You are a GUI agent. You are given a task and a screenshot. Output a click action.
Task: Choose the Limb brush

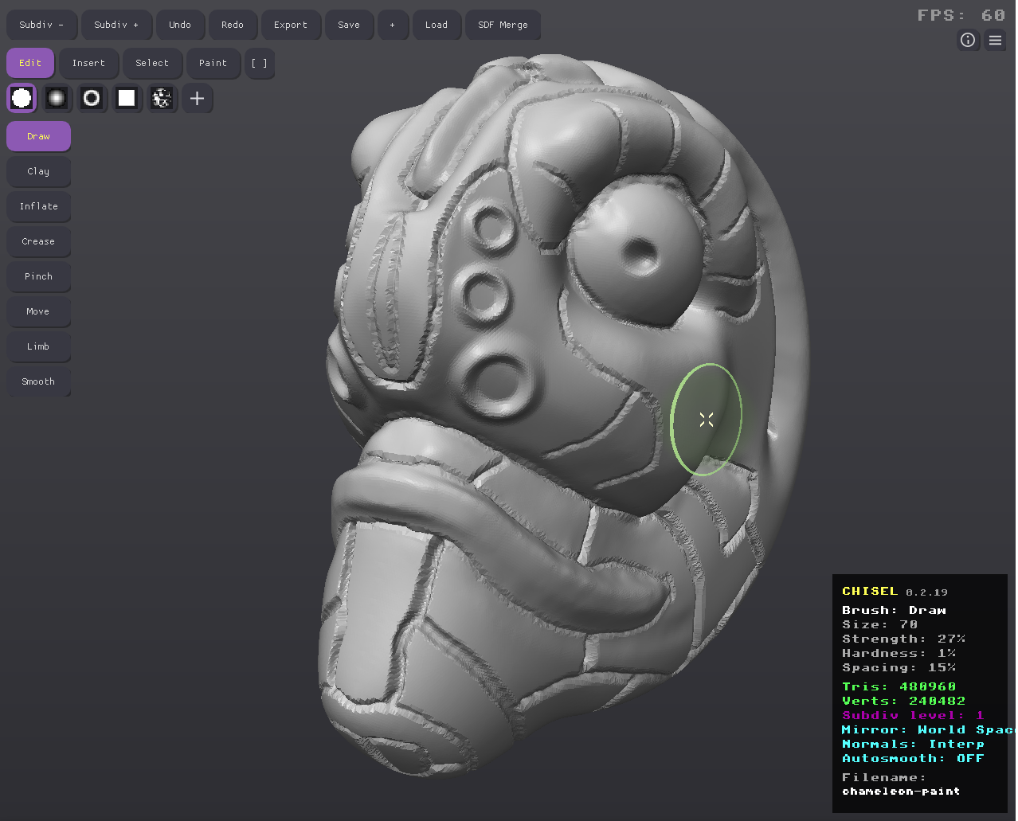pos(38,346)
